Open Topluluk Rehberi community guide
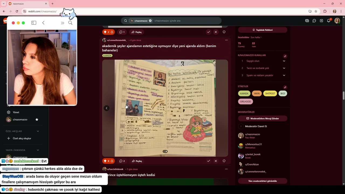 pyautogui.click(x=263, y=30)
